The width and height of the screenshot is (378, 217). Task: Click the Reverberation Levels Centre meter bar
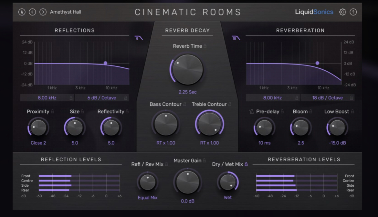(x=297, y=181)
